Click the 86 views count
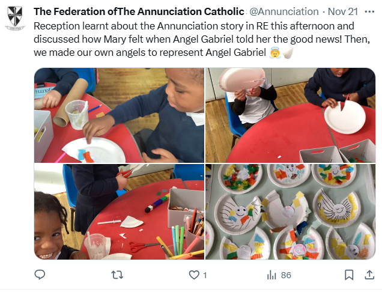 pos(286,275)
